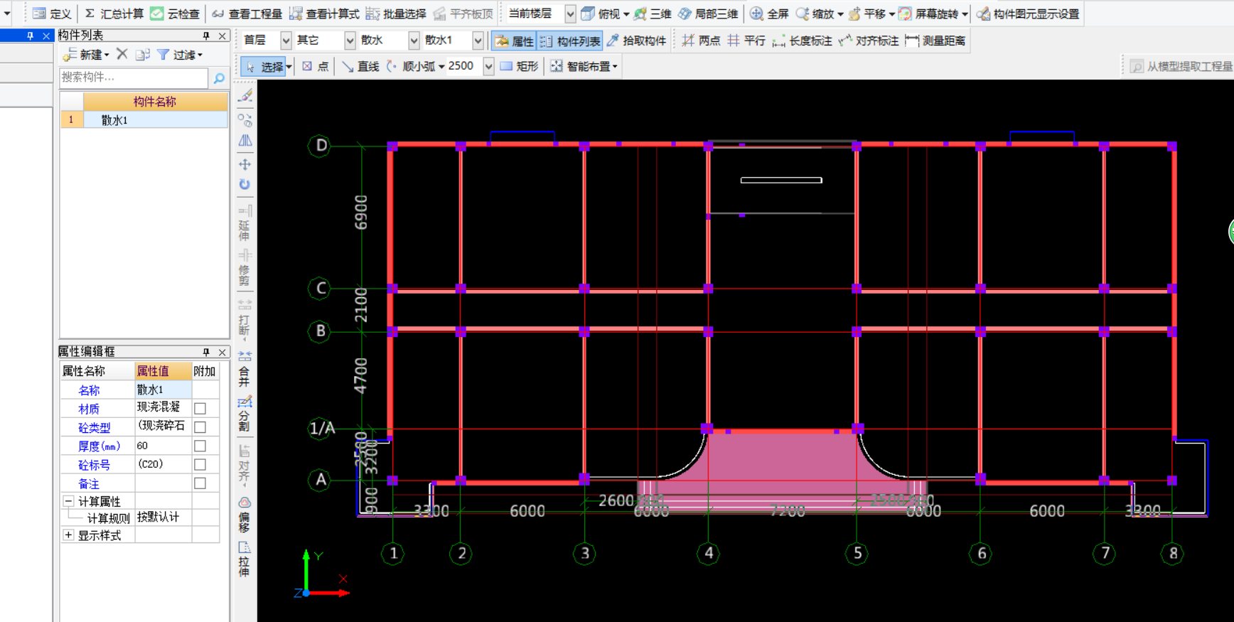Collapse the 计算属性 tree node

pos(69,501)
